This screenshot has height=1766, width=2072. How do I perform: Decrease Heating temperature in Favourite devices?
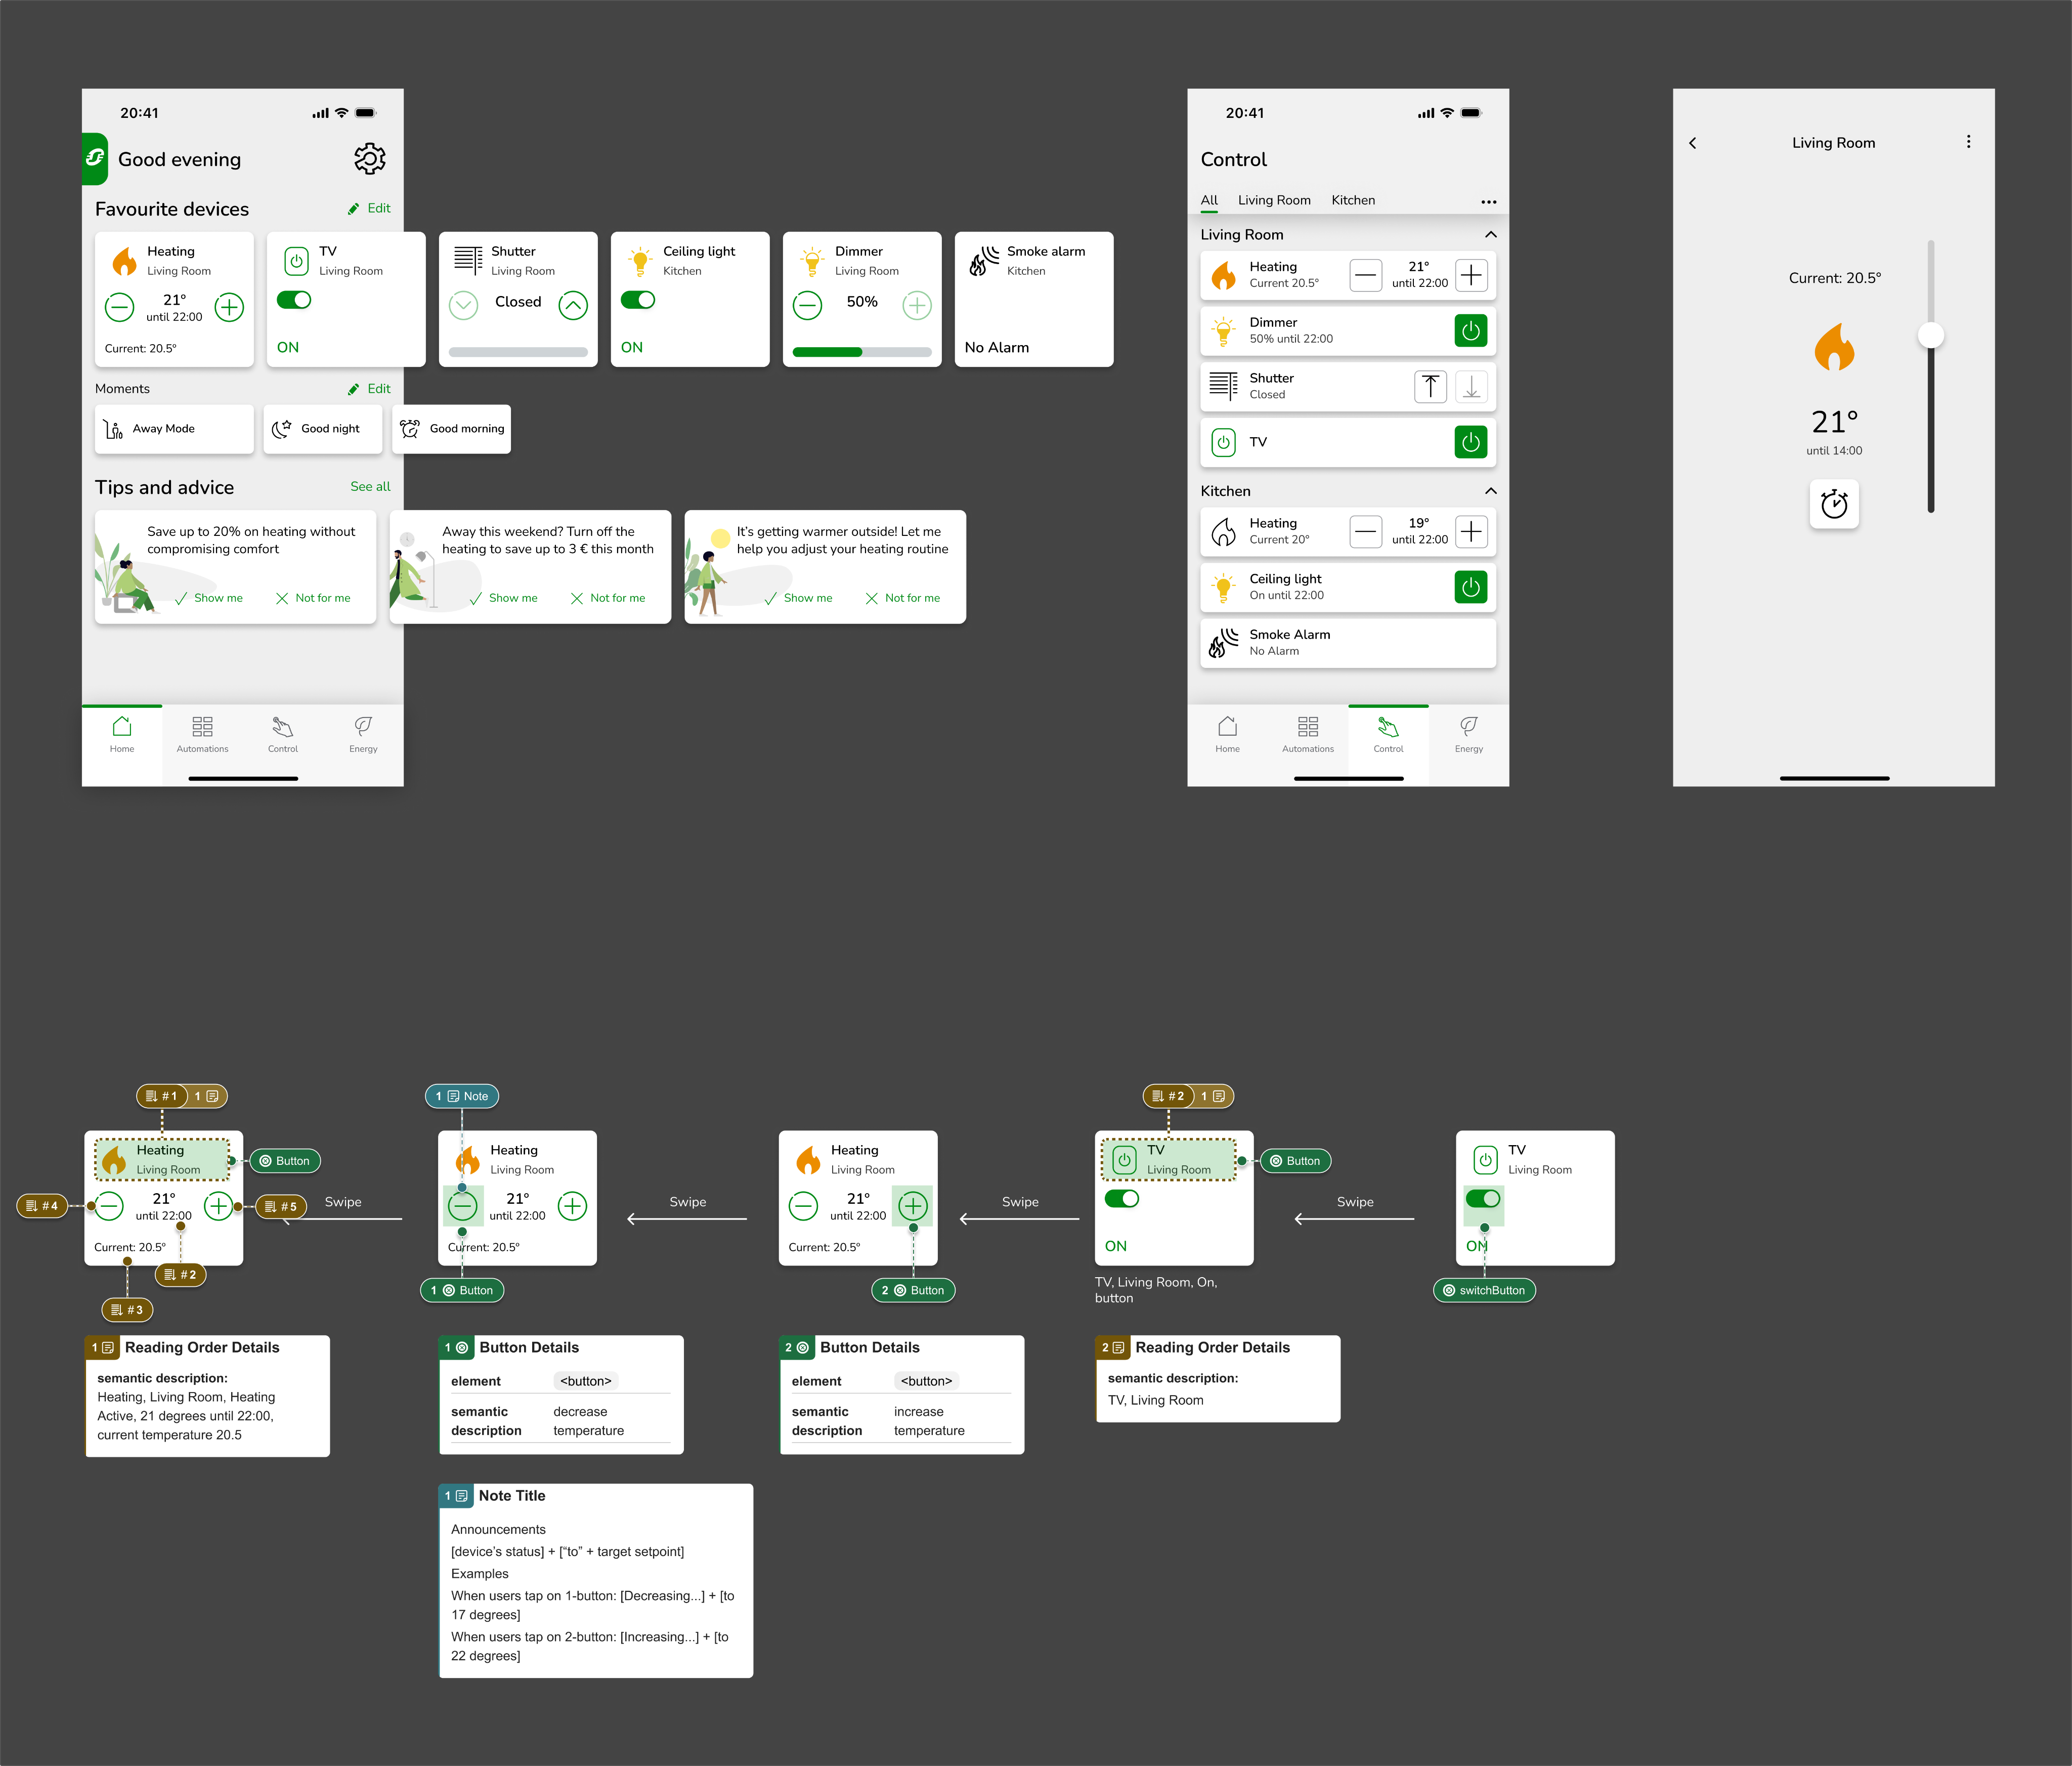click(119, 307)
